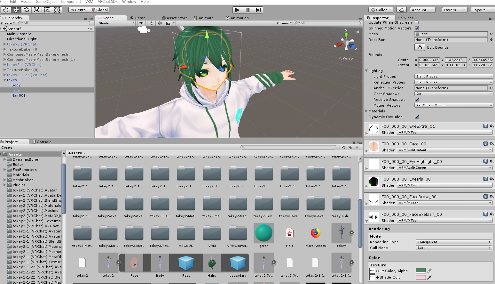Select the Move tool
Screen dimensions: 495x284
coord(16,10)
